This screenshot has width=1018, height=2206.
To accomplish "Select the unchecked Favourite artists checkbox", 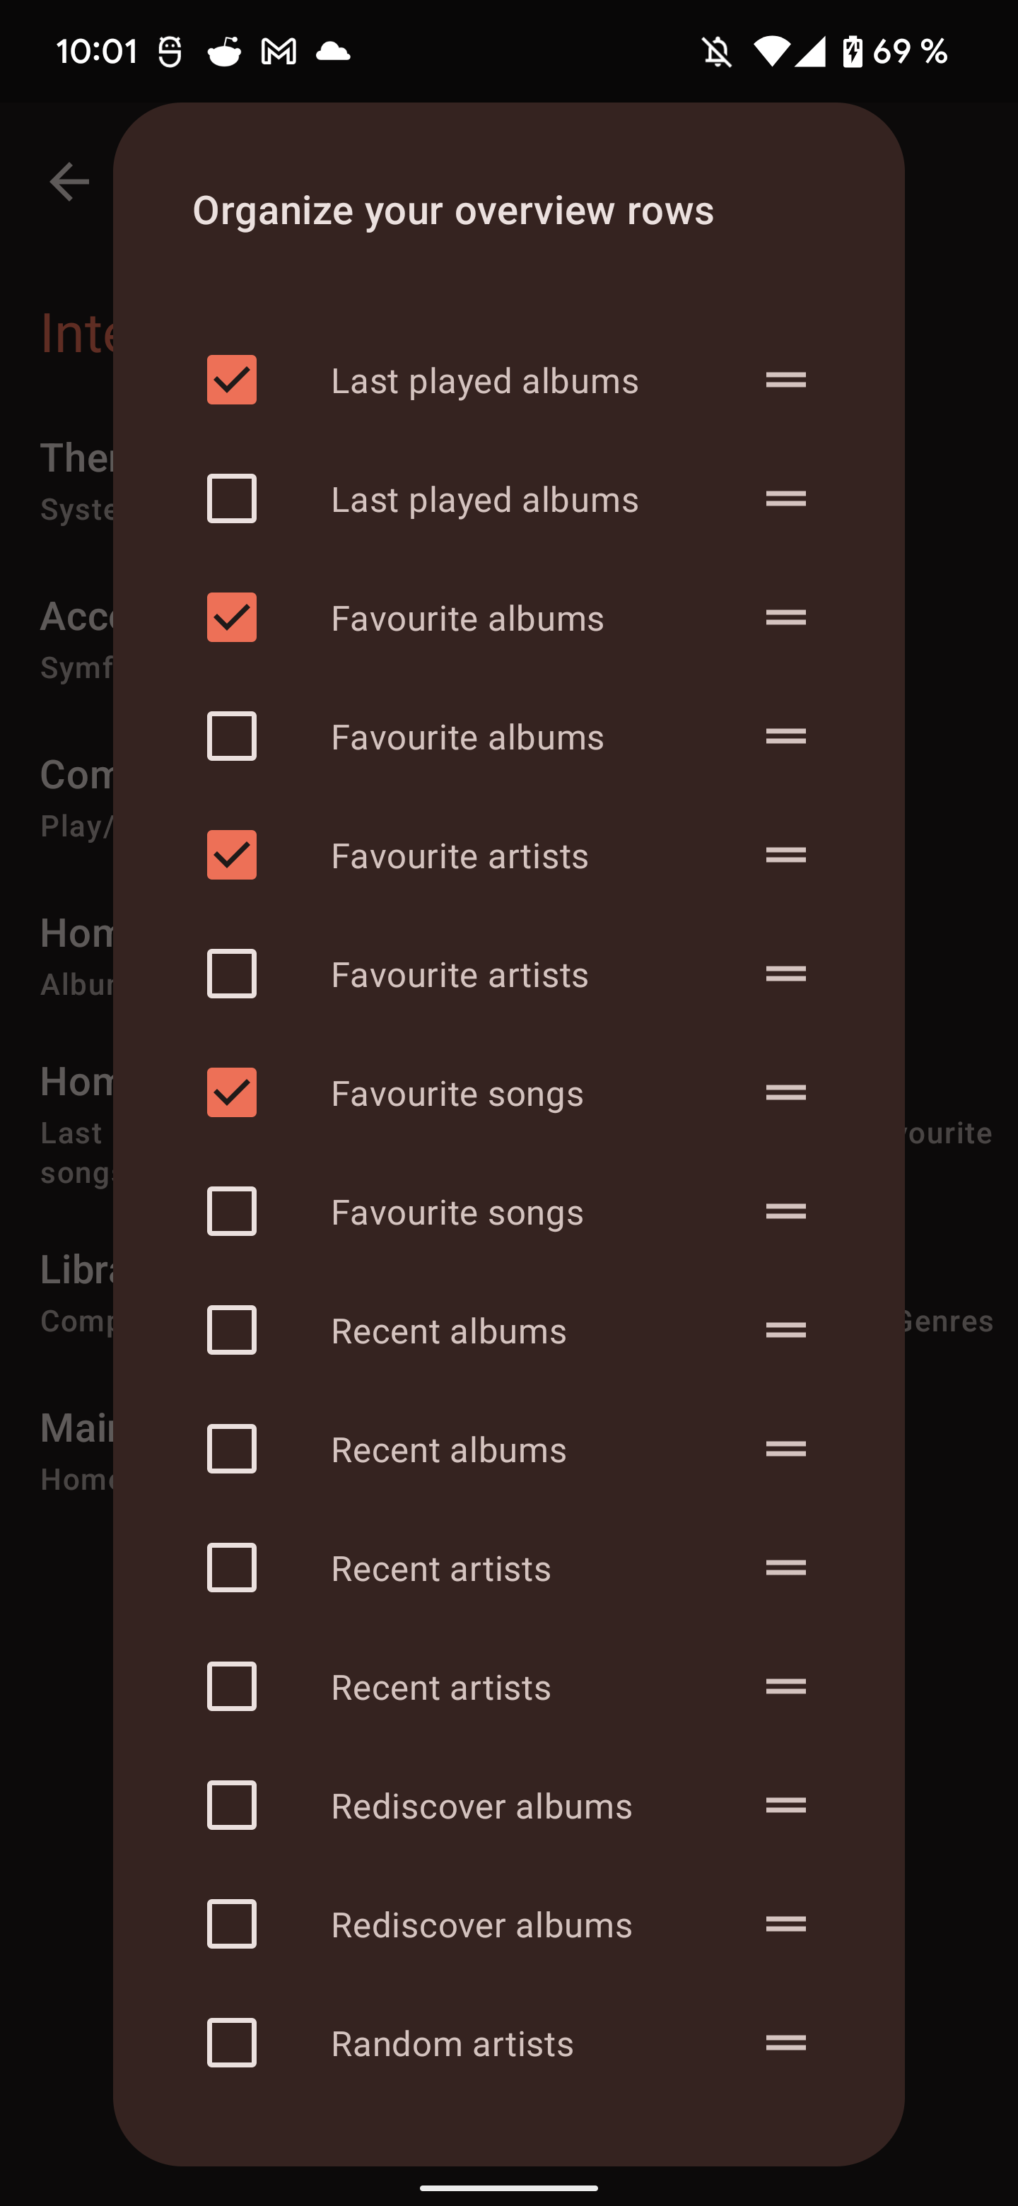I will 232,974.
